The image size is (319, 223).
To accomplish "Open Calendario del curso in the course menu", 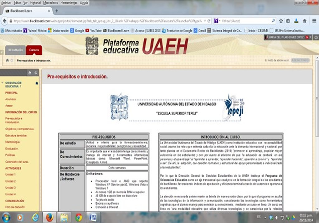I will [17, 162].
